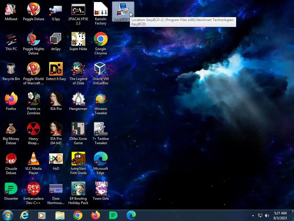
Task: Open the Windows Start menu
Action: pyautogui.click(x=8, y=215)
